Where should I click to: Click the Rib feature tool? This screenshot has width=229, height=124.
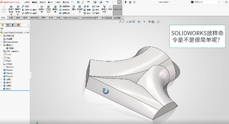(x=86, y=6)
